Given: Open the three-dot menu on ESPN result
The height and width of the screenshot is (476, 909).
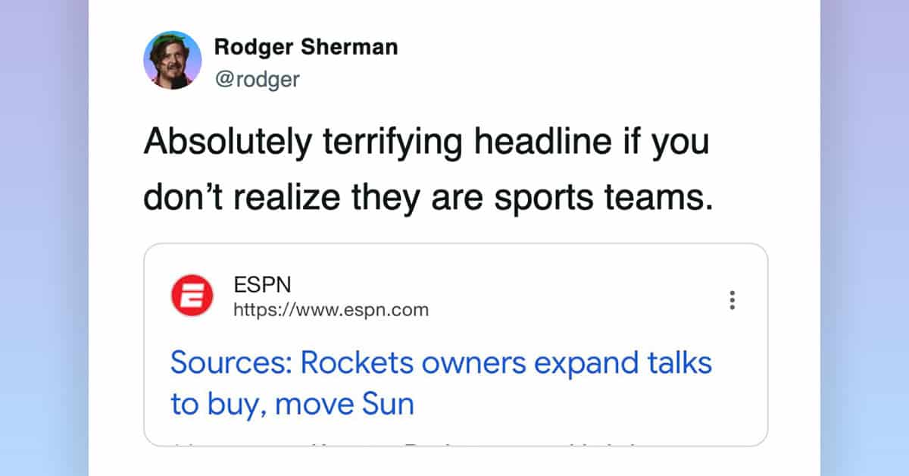Looking at the screenshot, I should pos(732,300).
